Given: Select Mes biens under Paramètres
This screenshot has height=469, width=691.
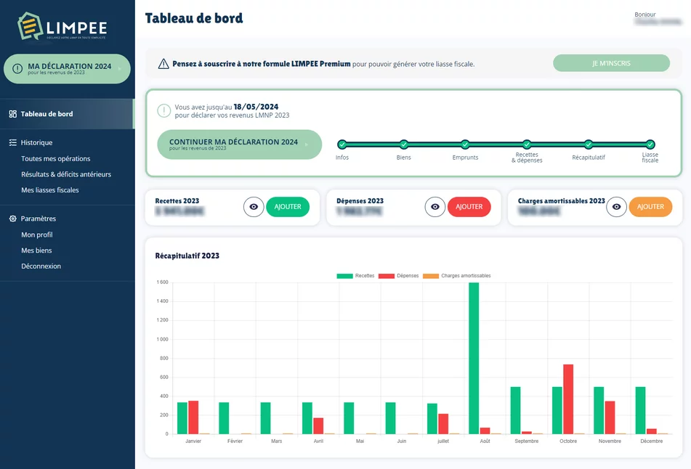Looking at the screenshot, I should click(36, 250).
